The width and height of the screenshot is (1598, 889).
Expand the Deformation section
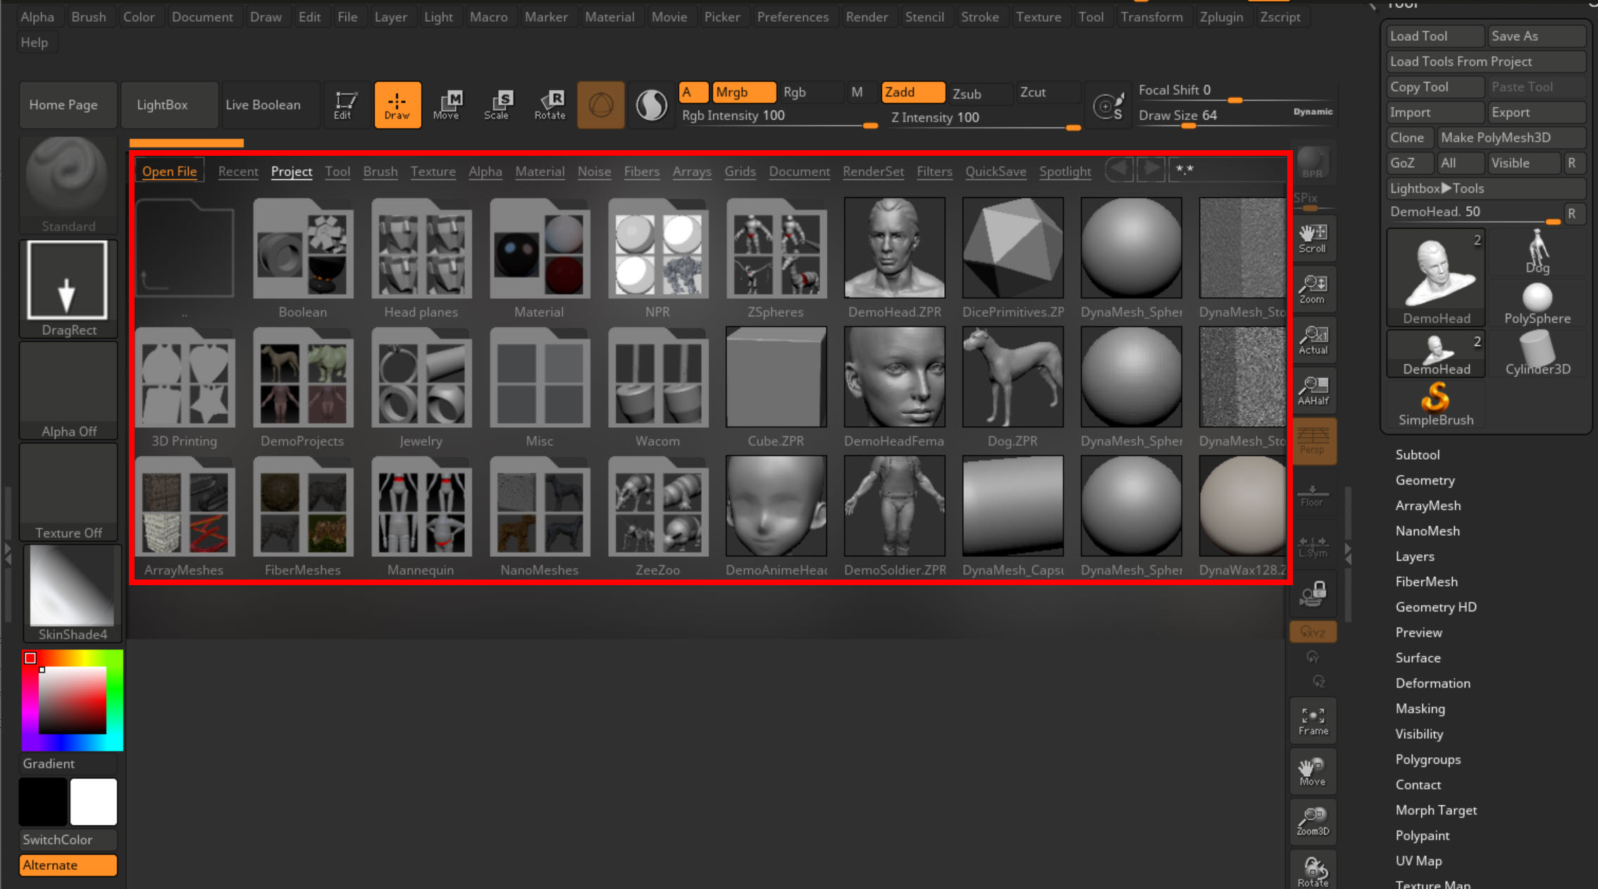click(x=1432, y=683)
